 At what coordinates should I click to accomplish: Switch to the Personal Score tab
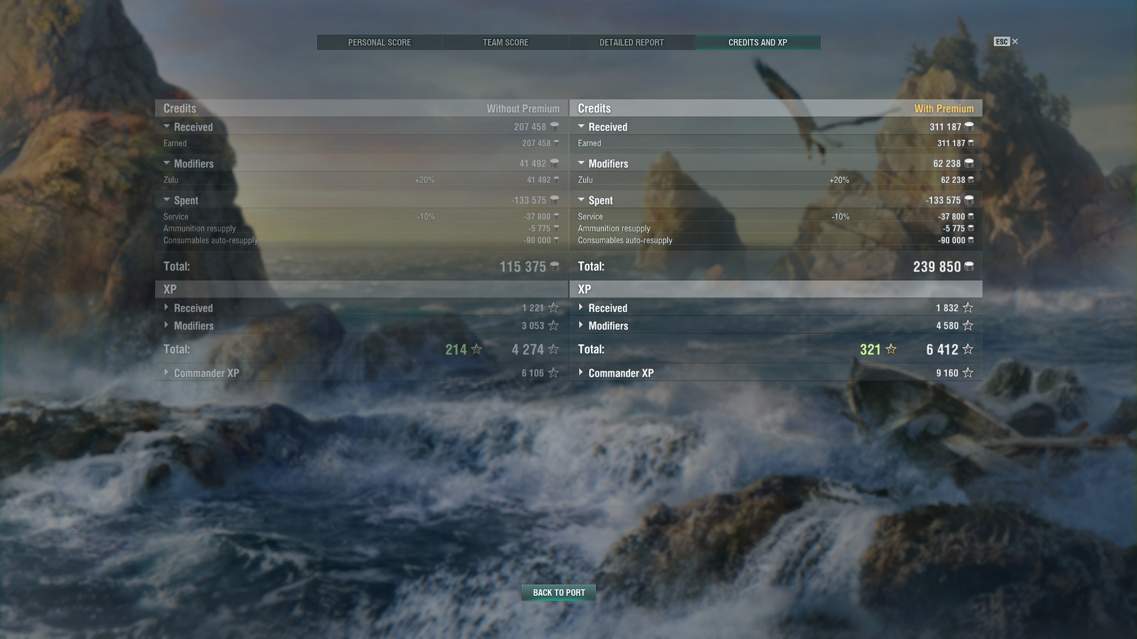(x=380, y=43)
